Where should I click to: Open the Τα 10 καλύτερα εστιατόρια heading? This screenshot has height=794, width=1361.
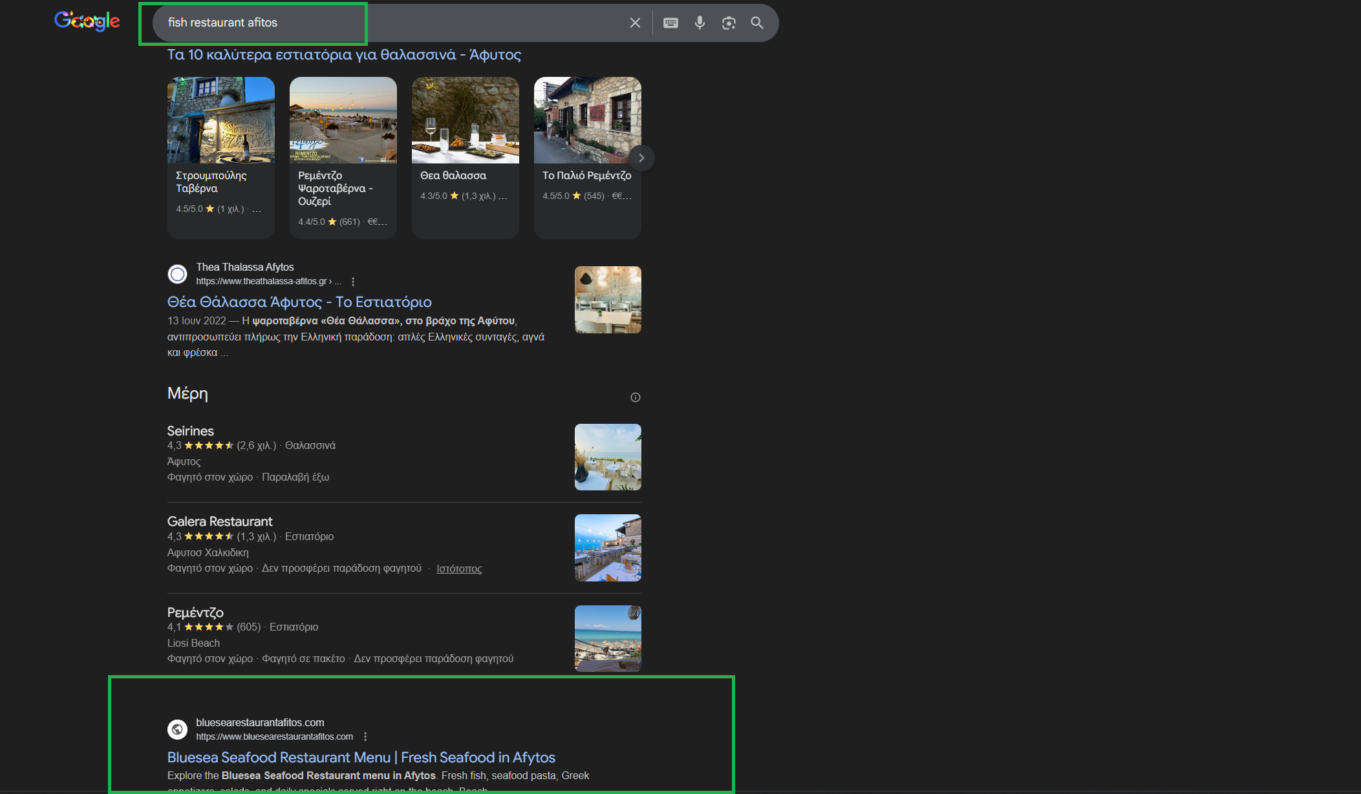pyautogui.click(x=343, y=55)
